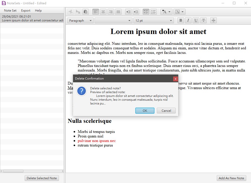251x183 pixels.
Task: Confirm deletion with the OK button
Action: (145, 111)
